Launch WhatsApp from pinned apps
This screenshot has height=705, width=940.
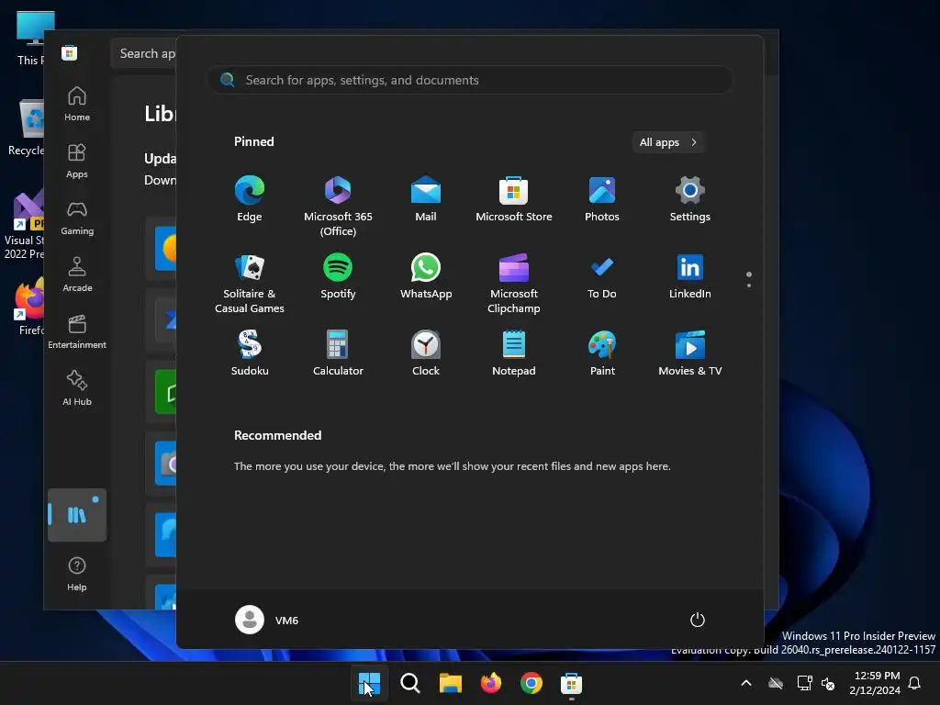pyautogui.click(x=426, y=276)
